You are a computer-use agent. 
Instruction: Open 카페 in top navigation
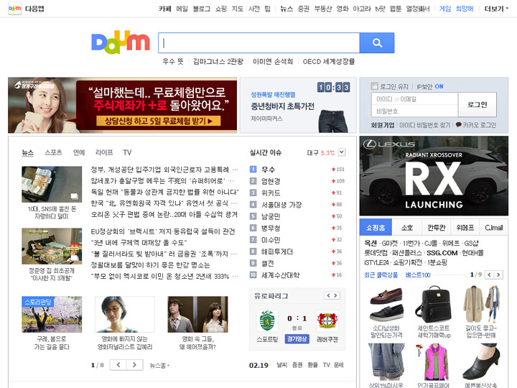165,9
